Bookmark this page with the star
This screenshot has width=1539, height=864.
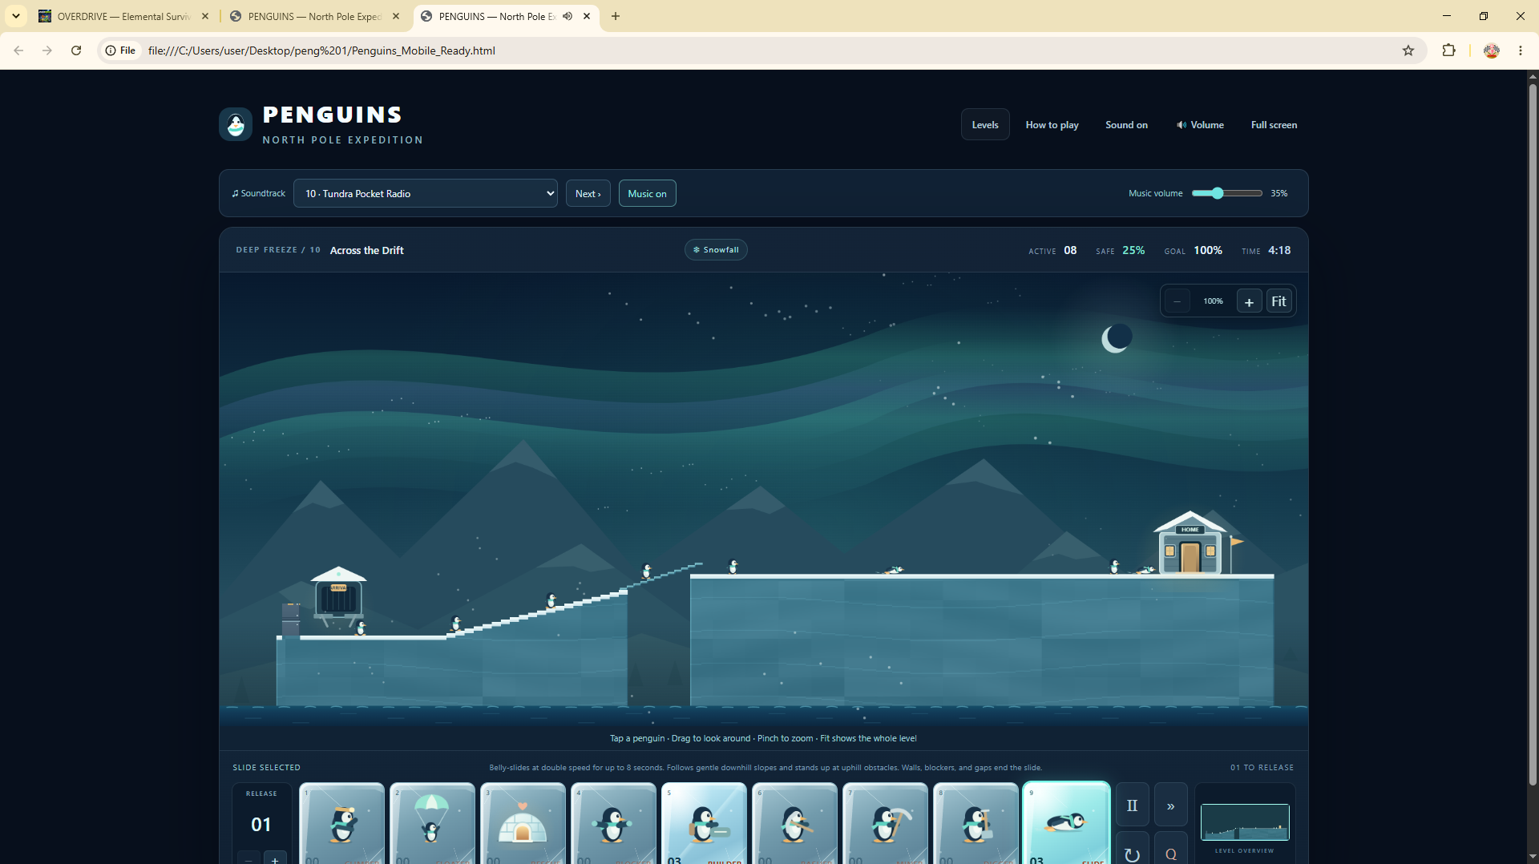pos(1408,50)
